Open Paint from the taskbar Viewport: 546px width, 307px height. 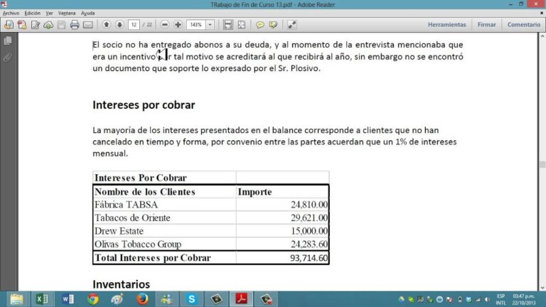[x=117, y=299]
